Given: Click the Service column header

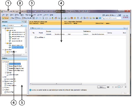Looking at the screenshot, I should [x=110, y=33].
